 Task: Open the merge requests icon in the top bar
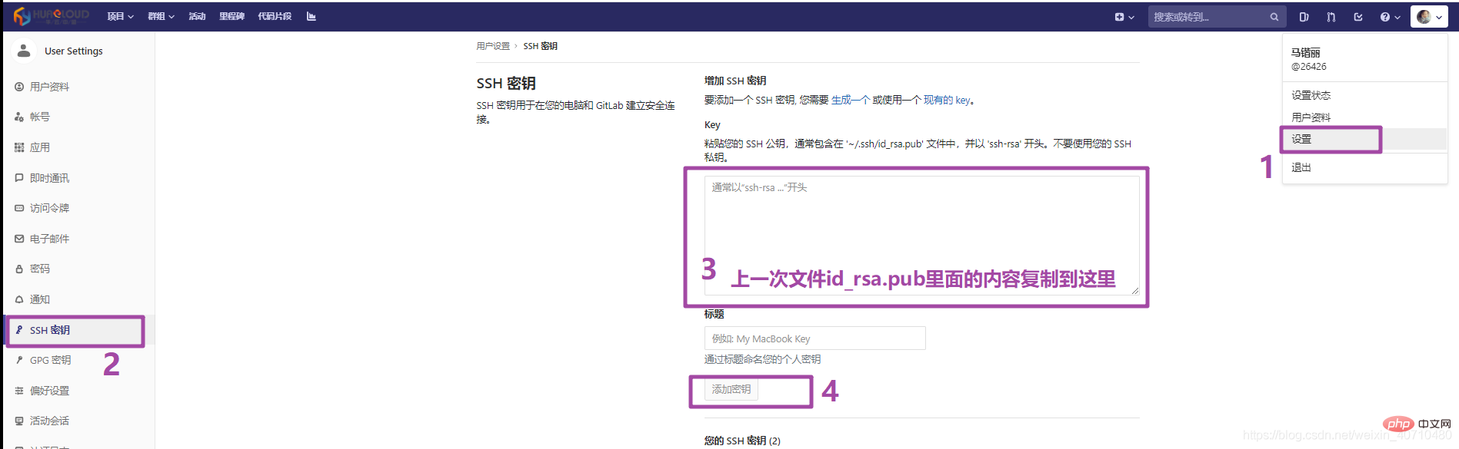[x=1331, y=17]
